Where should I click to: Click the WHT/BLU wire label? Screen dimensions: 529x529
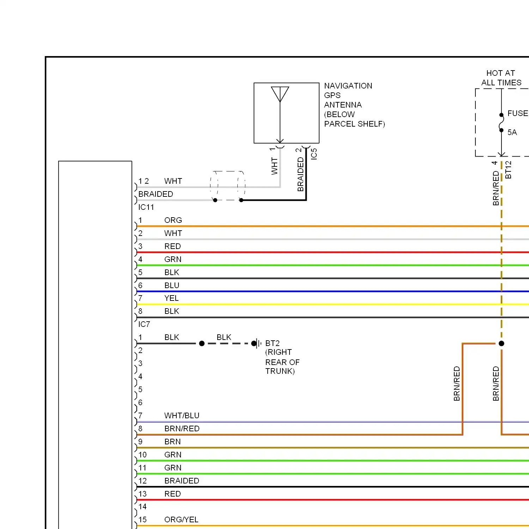(182, 415)
